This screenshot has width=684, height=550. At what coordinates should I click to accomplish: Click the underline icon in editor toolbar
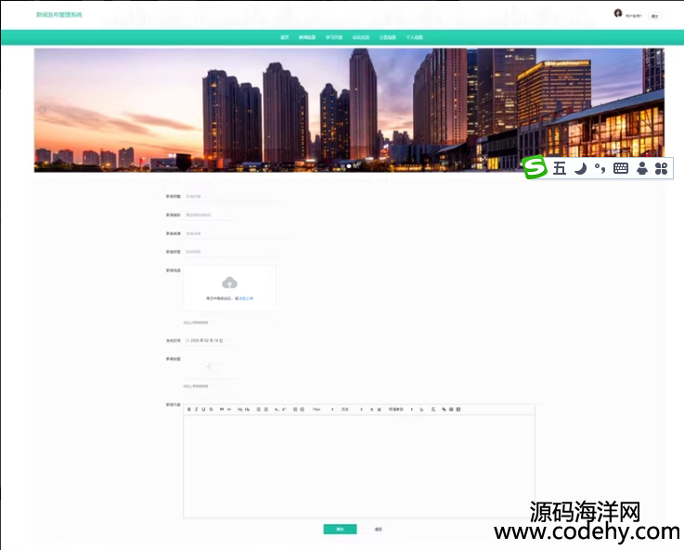tap(204, 409)
